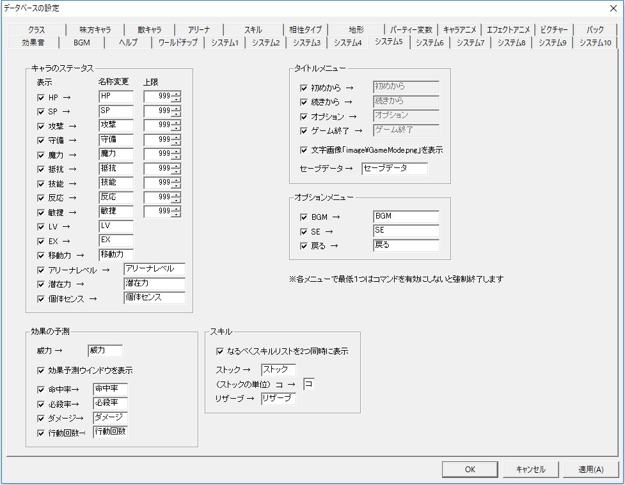Open the エフェクトアニメ tab
This screenshot has height=485, width=625.
point(508,30)
